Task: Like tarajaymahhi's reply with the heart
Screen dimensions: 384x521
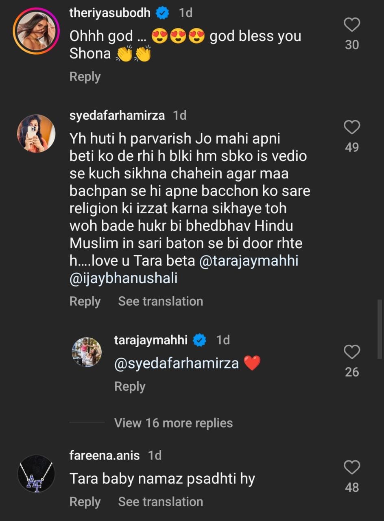Action: (x=352, y=352)
